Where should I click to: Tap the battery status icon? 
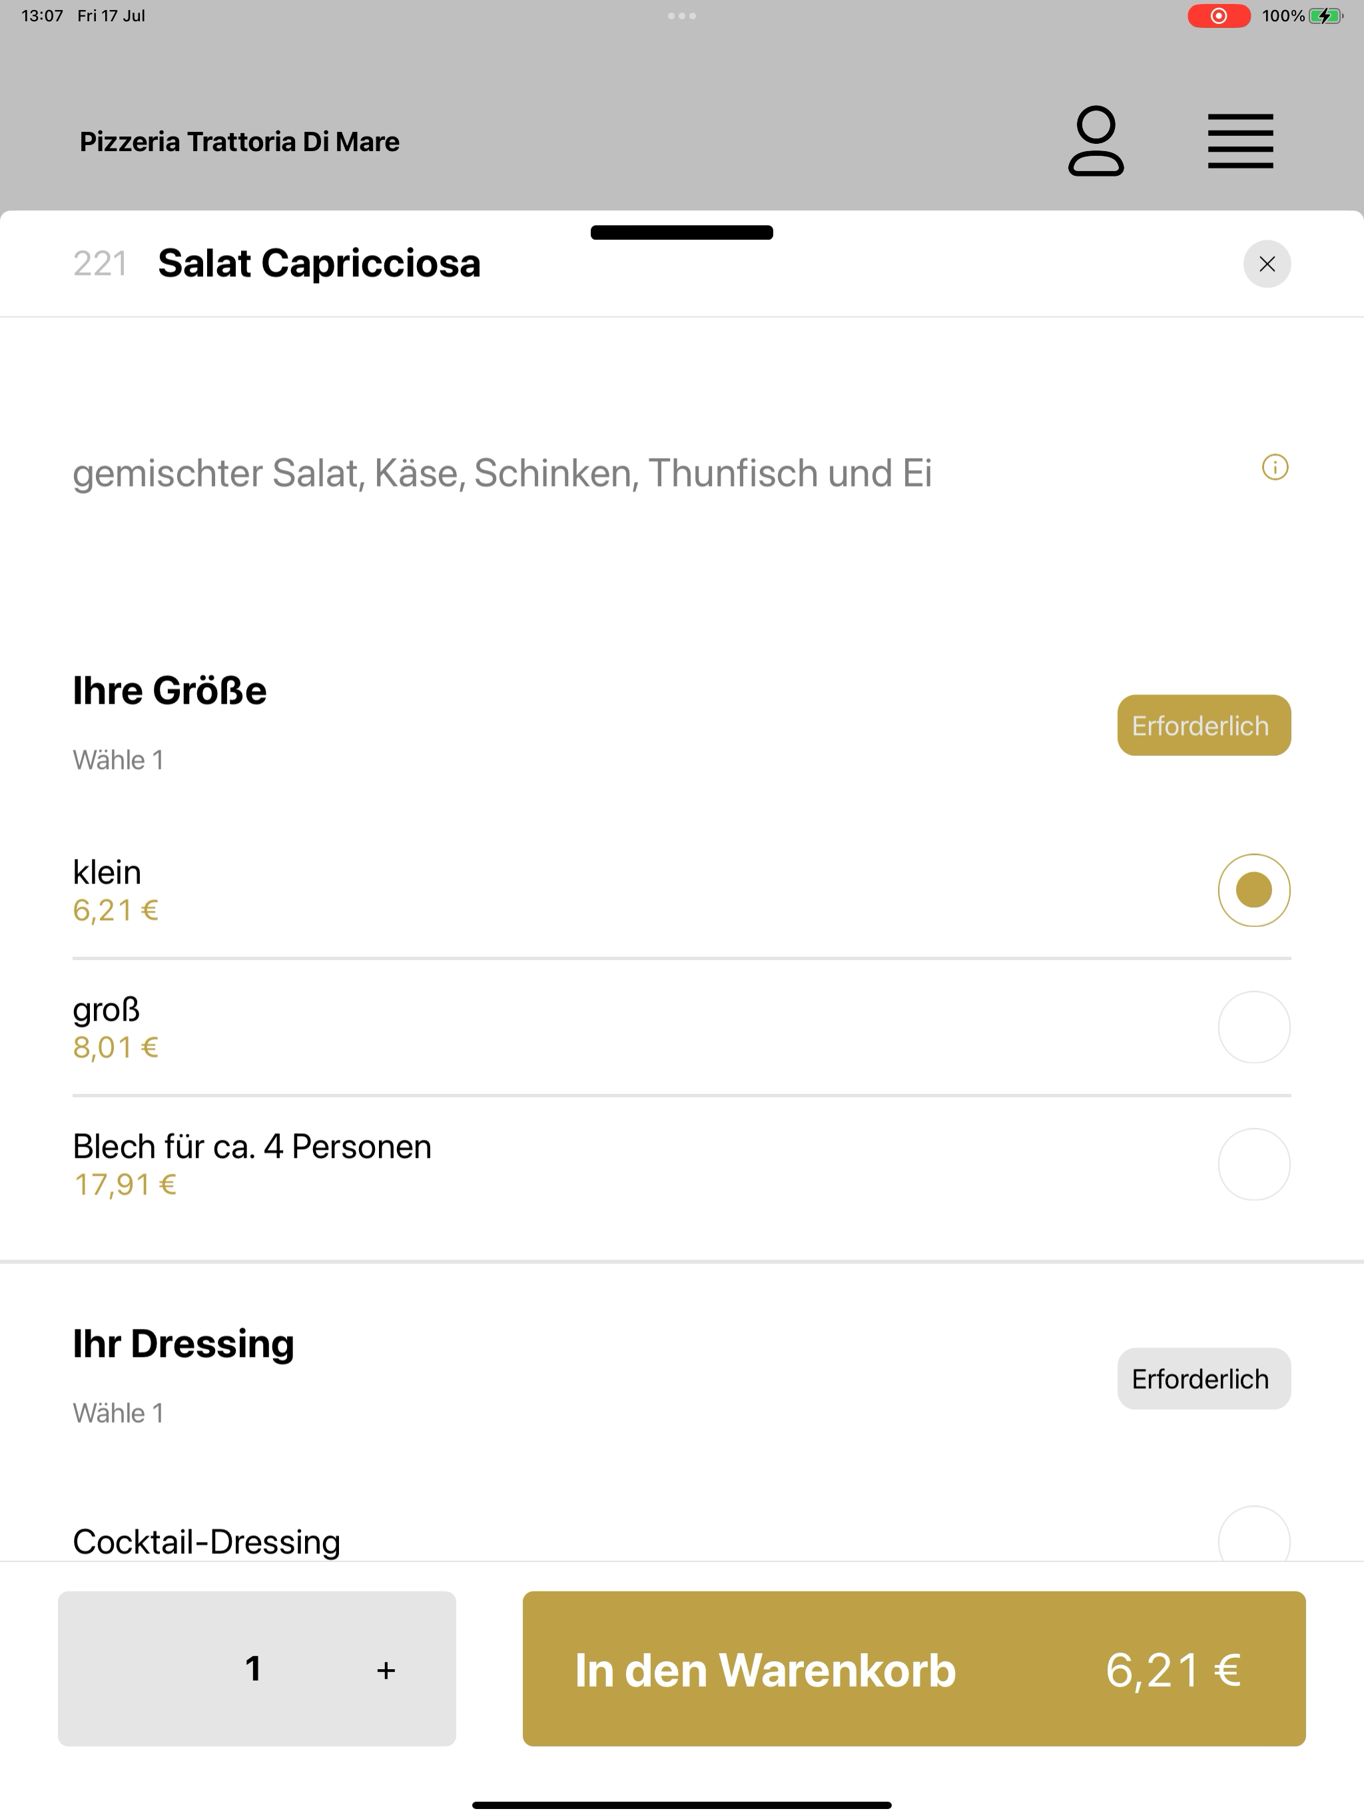(x=1325, y=15)
